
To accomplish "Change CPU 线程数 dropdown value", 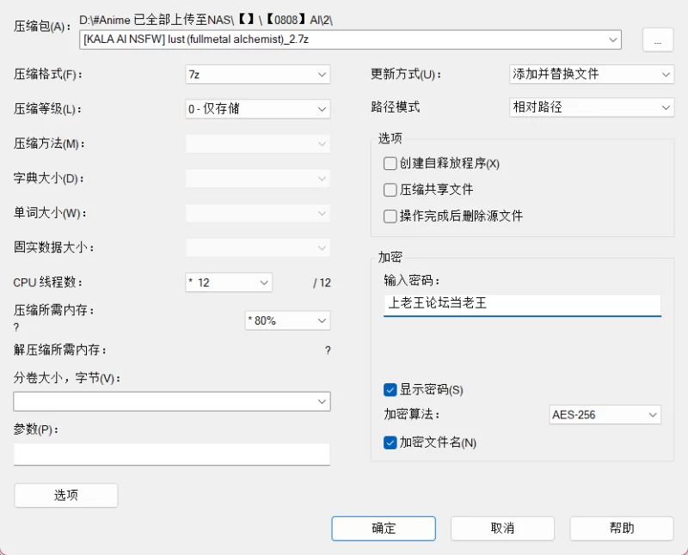I will (x=229, y=282).
